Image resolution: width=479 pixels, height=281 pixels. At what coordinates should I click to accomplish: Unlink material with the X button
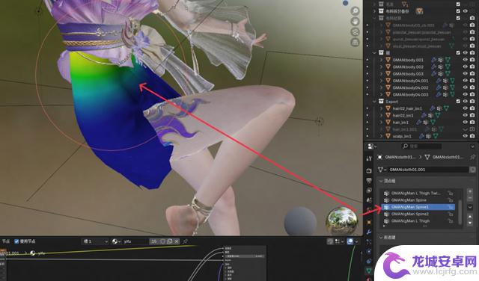177,241
